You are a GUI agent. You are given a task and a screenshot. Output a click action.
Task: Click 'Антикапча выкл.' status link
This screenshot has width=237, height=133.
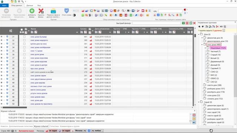click(26, 131)
